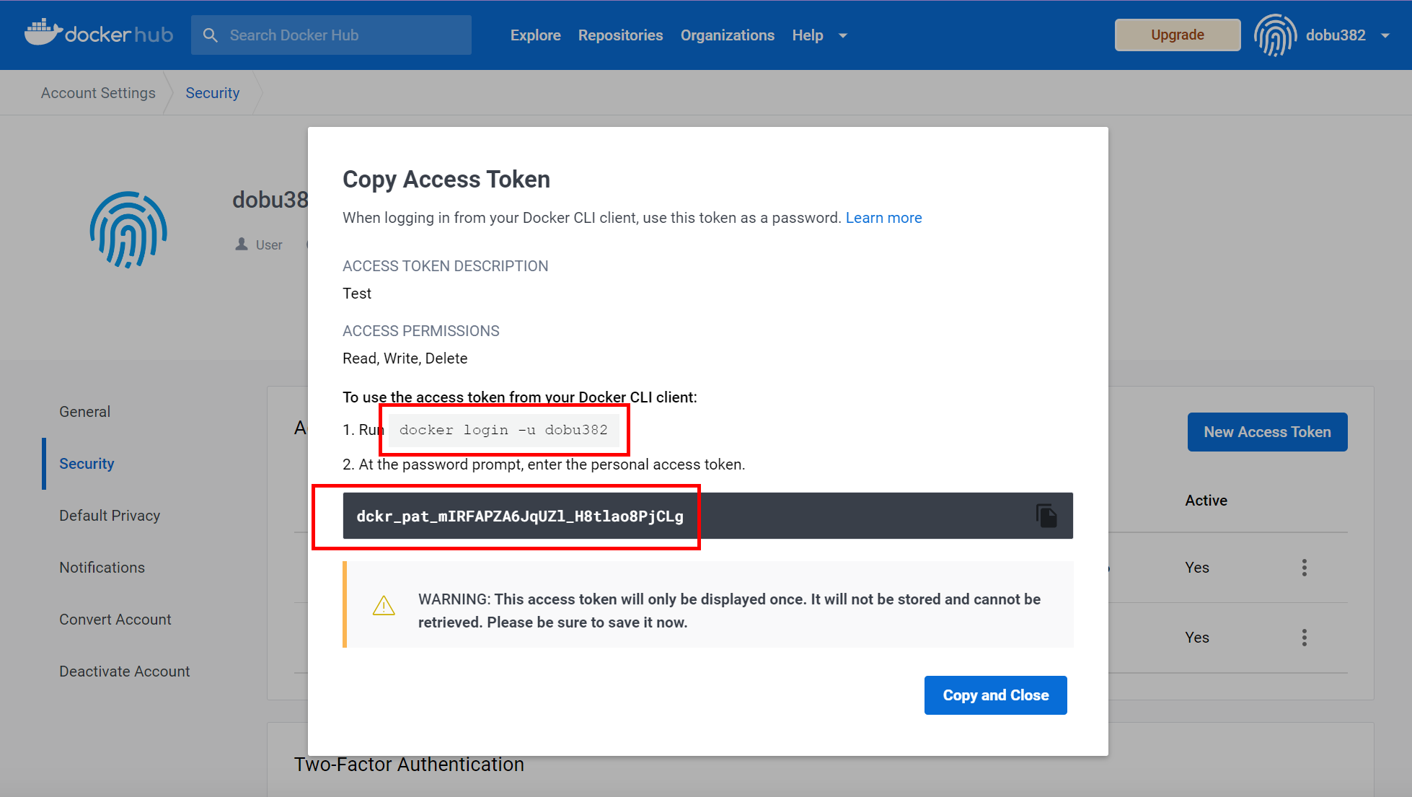Click the ACCESS PERMISSIONS label
The width and height of the screenshot is (1412, 797).
tap(420, 330)
